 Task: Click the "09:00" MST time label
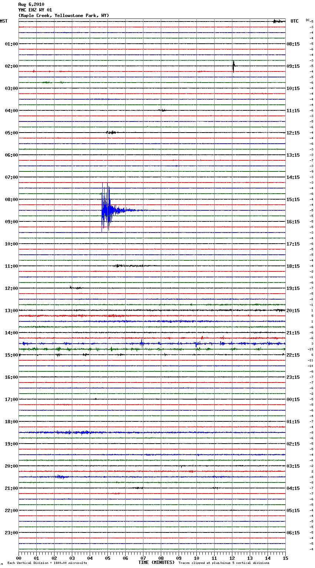11,222
